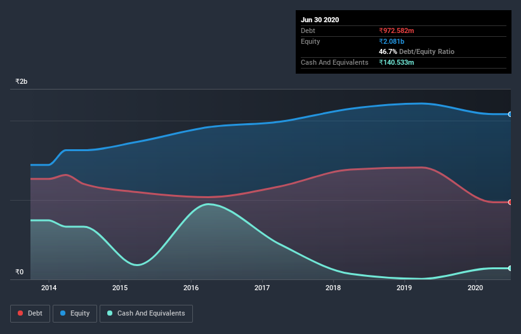Click the Jun 30 2020 tooltip date
This screenshot has height=334, width=521.
[320, 20]
